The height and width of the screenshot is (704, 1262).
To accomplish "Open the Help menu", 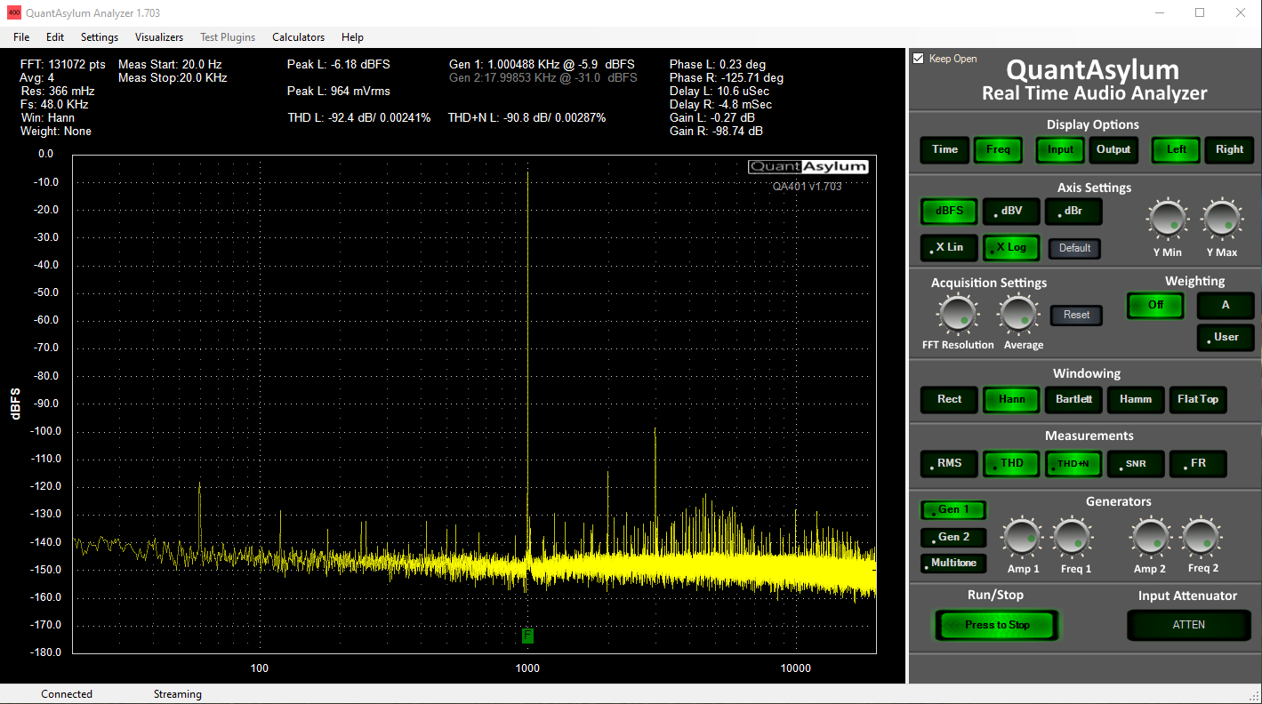I will (352, 37).
